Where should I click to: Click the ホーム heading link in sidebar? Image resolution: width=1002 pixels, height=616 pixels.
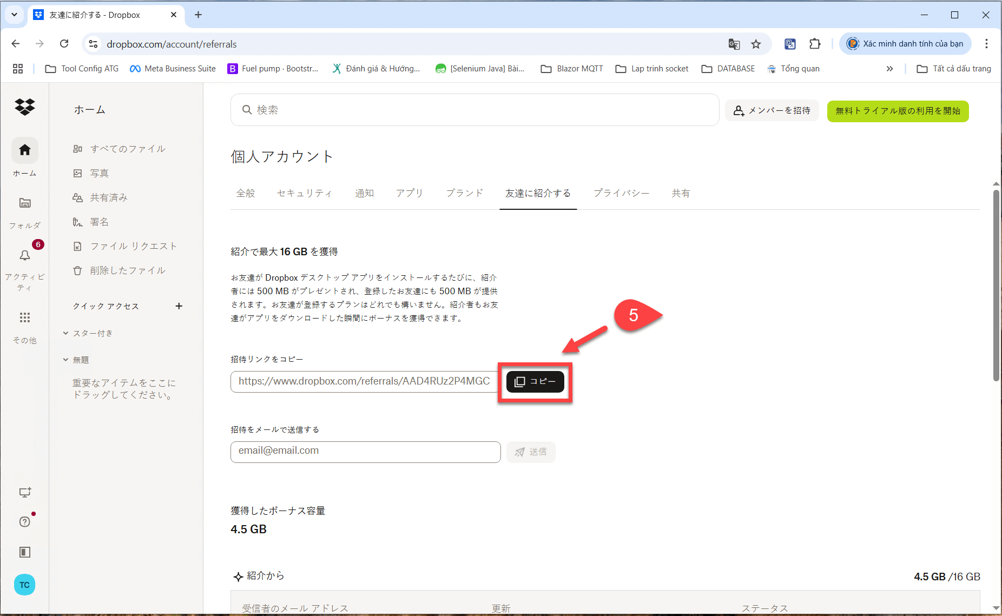pyautogui.click(x=90, y=110)
